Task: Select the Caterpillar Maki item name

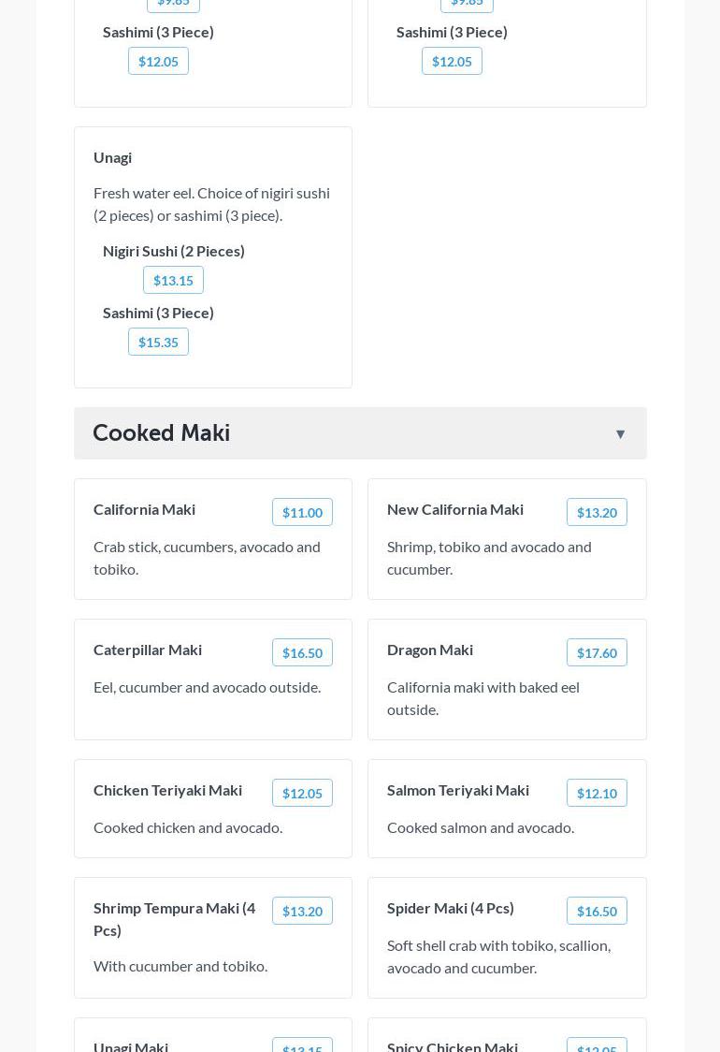Action: pyautogui.click(x=148, y=650)
